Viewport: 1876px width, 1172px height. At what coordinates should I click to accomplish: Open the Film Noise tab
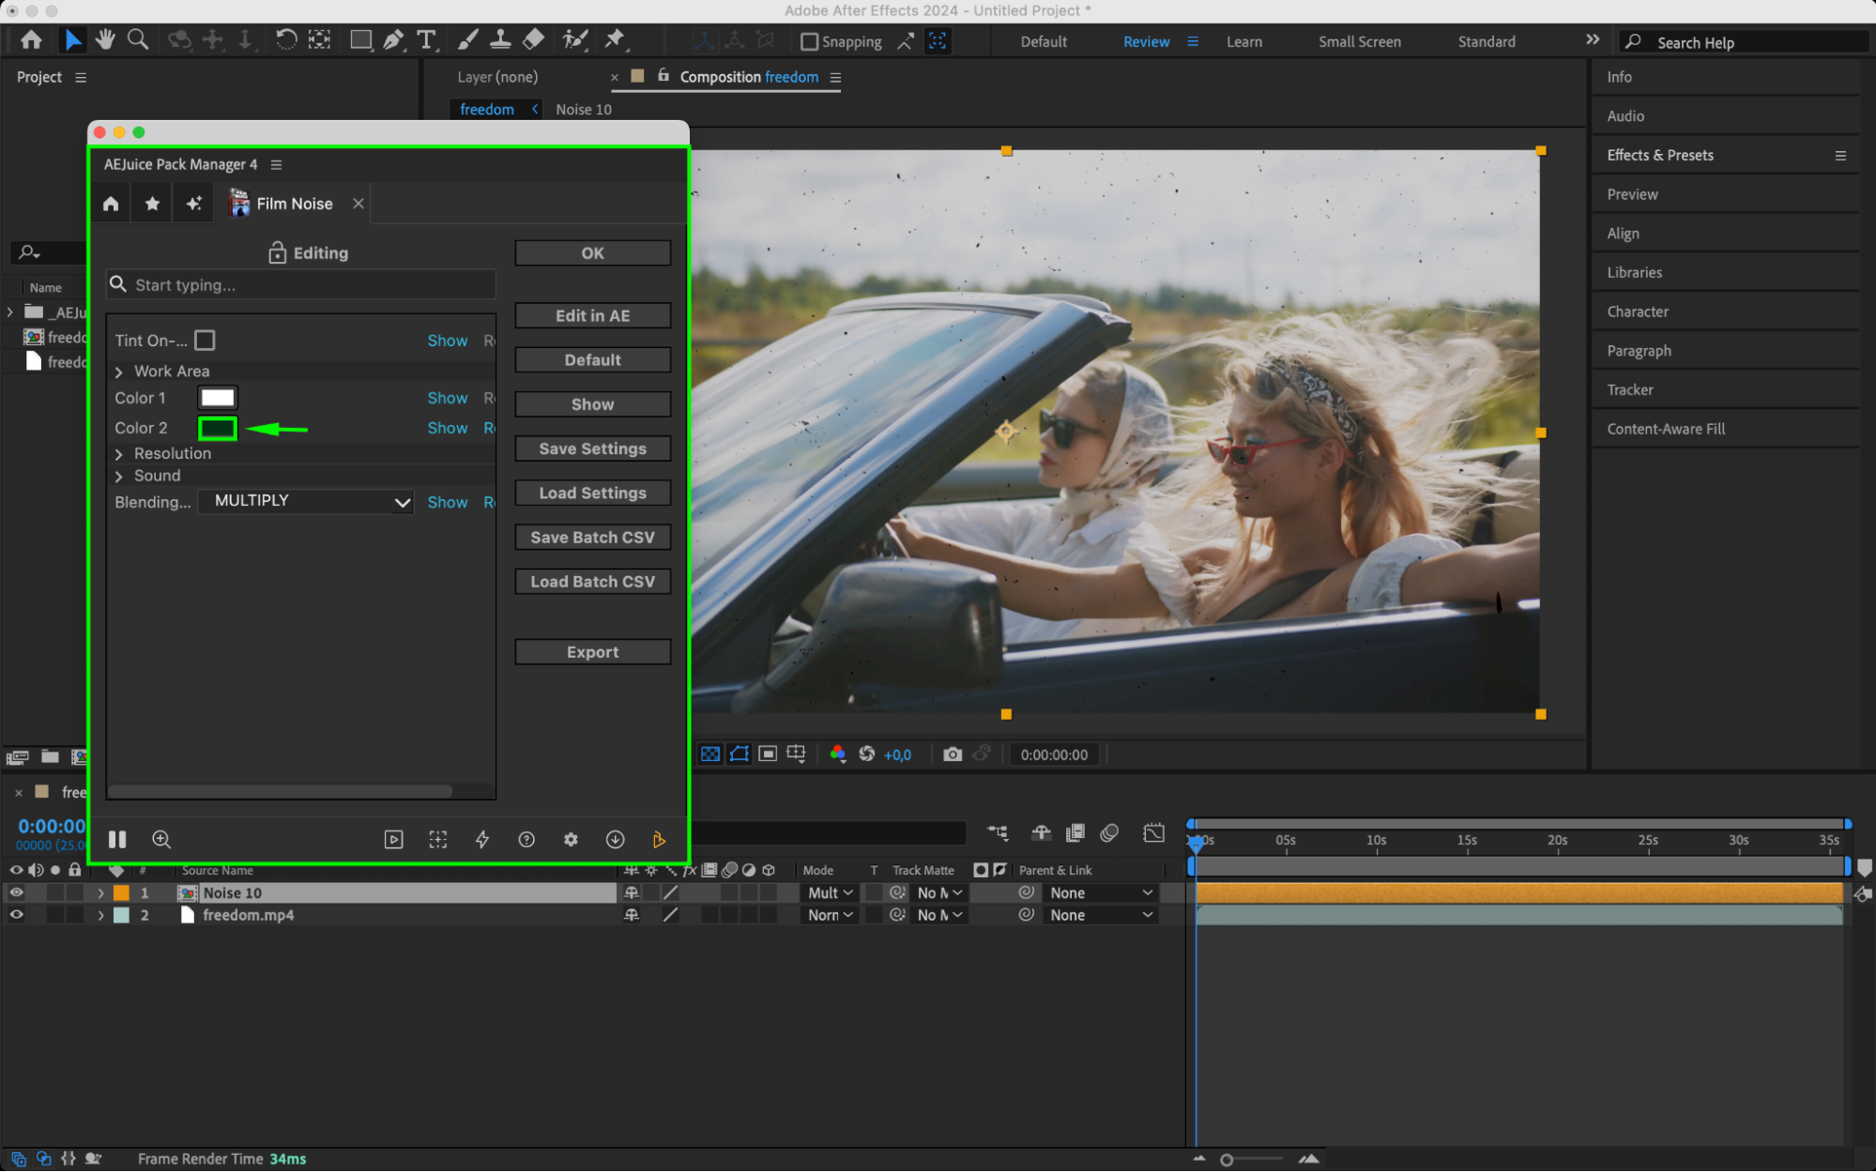[x=293, y=204]
